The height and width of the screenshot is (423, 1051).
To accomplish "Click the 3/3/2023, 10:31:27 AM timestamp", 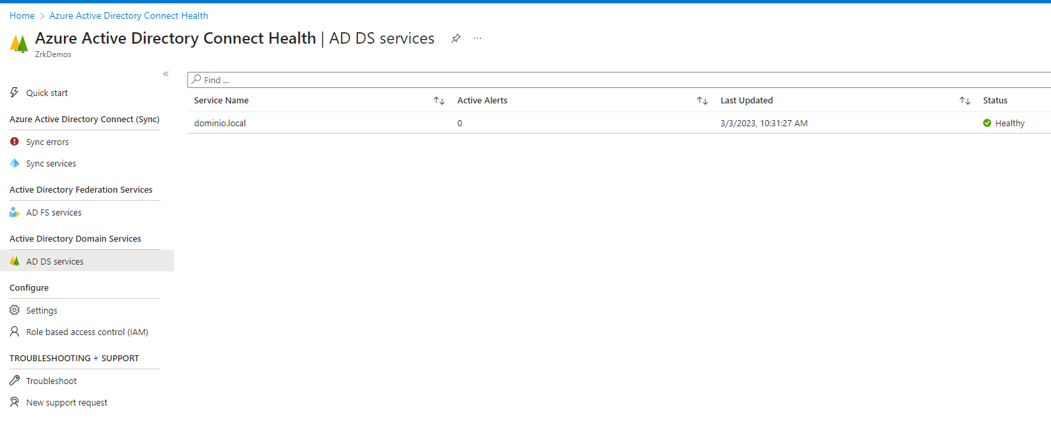I will pyautogui.click(x=764, y=123).
